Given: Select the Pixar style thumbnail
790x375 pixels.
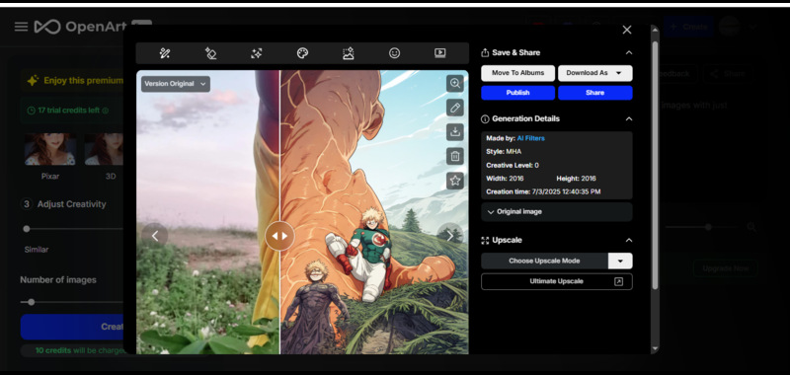Looking at the screenshot, I should (x=50, y=149).
